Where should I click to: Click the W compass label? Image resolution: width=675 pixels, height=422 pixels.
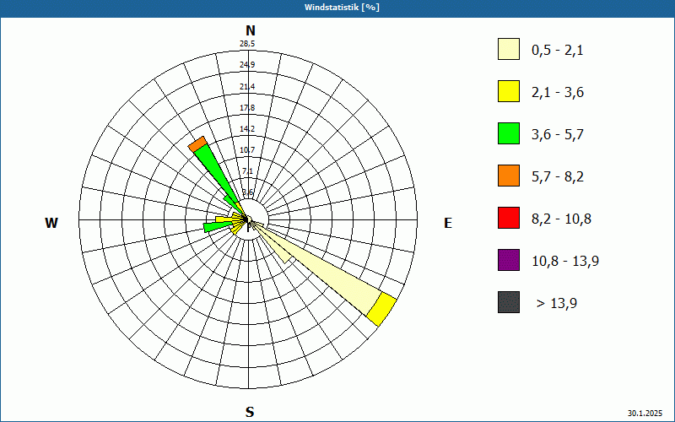[51, 223]
